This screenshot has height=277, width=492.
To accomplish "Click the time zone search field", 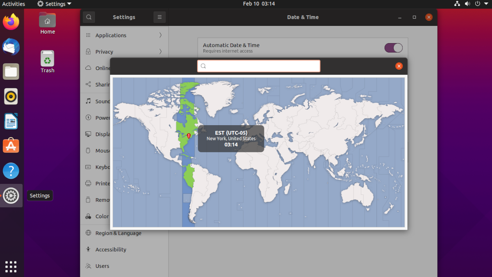I will pos(259,66).
